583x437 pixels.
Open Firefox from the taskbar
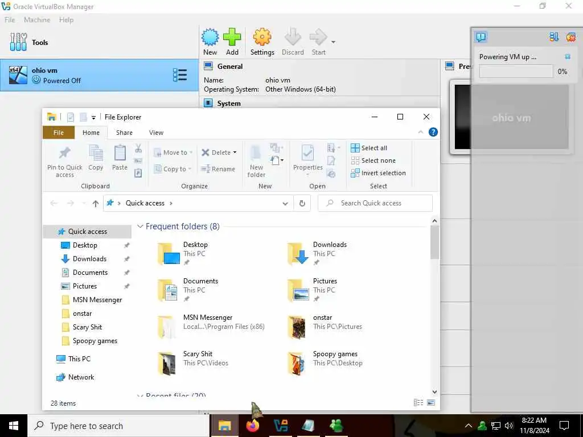(252, 426)
